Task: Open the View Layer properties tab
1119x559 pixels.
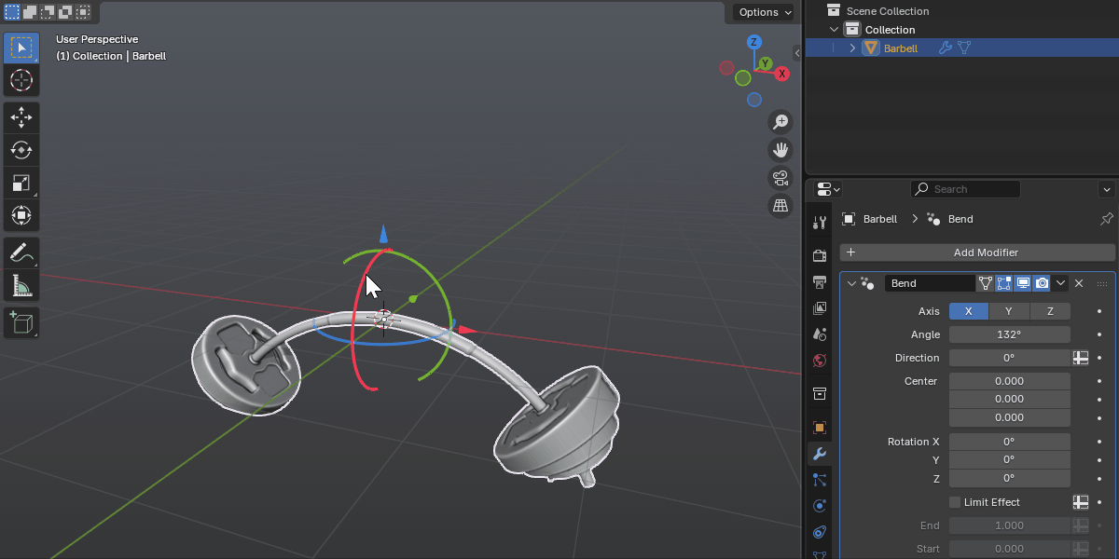Action: [820, 307]
